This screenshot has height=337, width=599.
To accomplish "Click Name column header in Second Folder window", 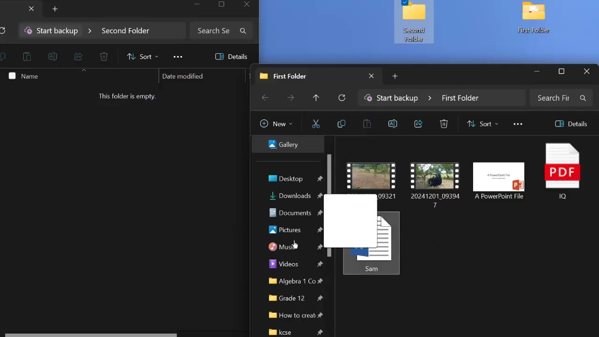I will click(29, 76).
